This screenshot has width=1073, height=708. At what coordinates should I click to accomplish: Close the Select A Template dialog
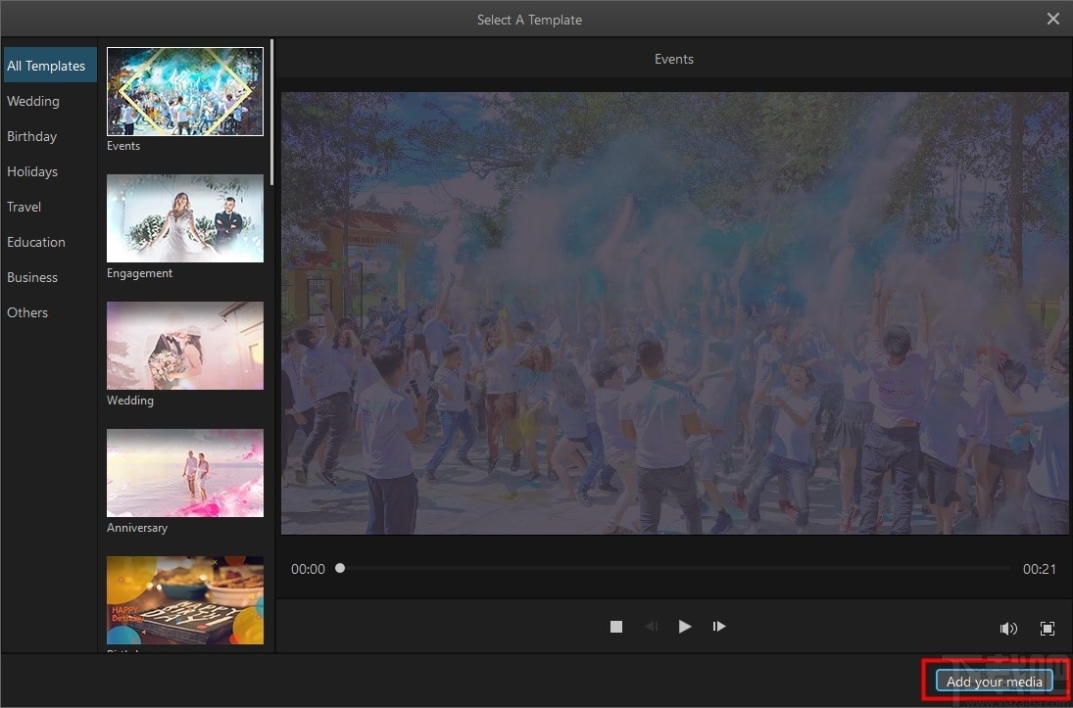[x=1053, y=19]
